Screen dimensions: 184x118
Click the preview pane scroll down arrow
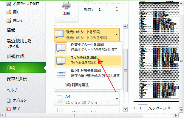pyautogui.click(x=181, y=110)
